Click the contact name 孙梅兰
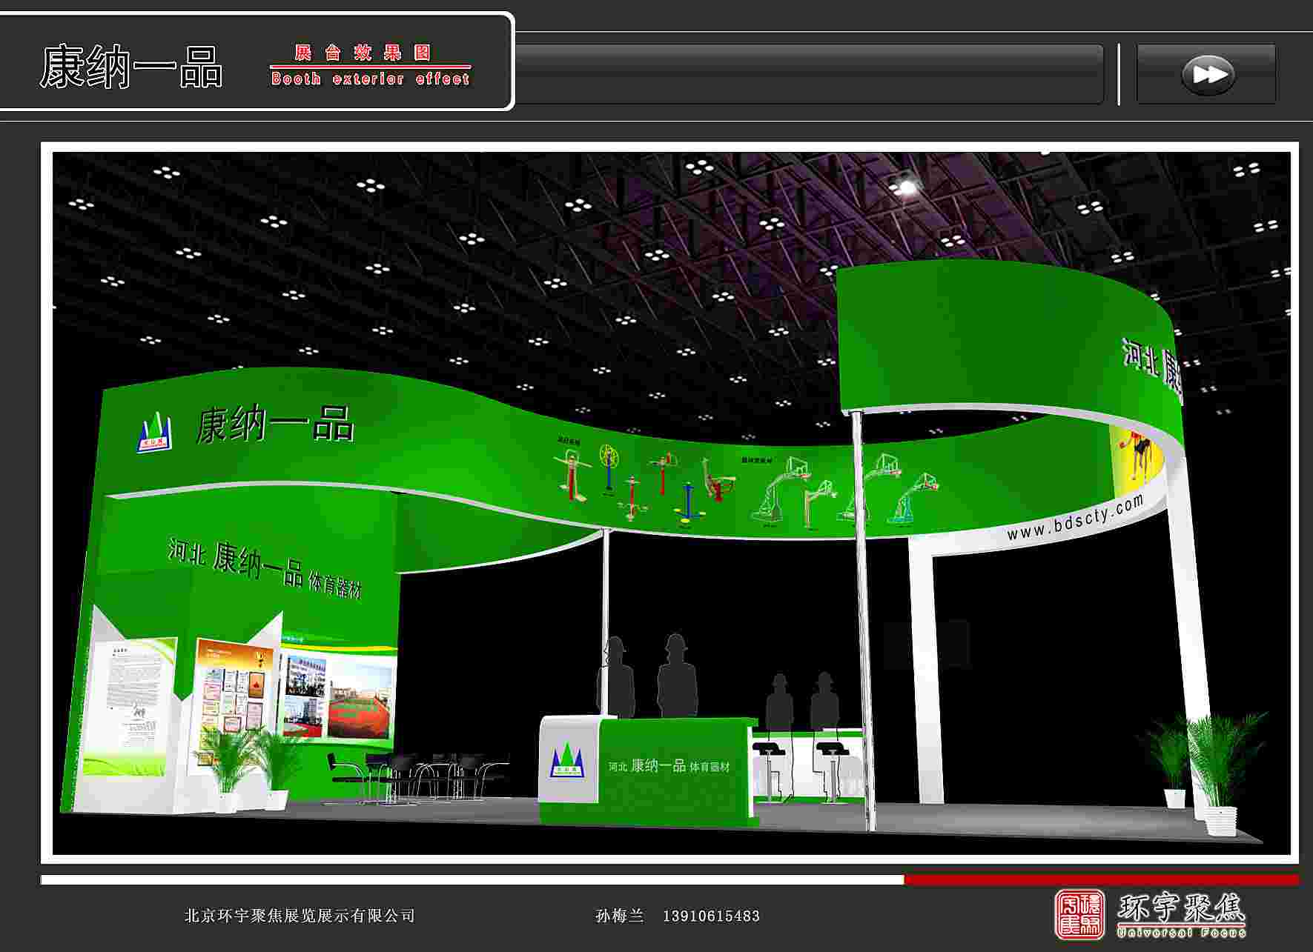Image resolution: width=1313 pixels, height=952 pixels. pos(620,916)
